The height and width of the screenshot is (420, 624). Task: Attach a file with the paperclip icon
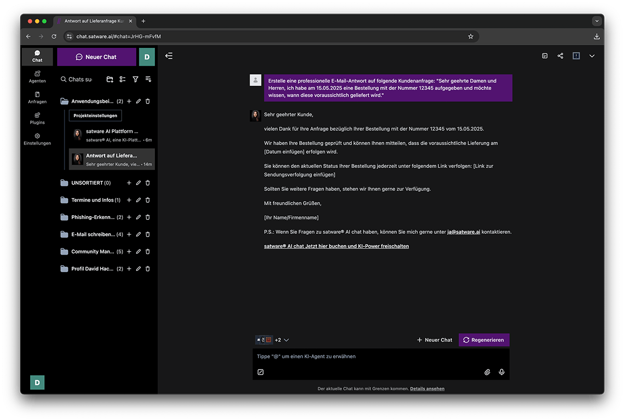(488, 372)
